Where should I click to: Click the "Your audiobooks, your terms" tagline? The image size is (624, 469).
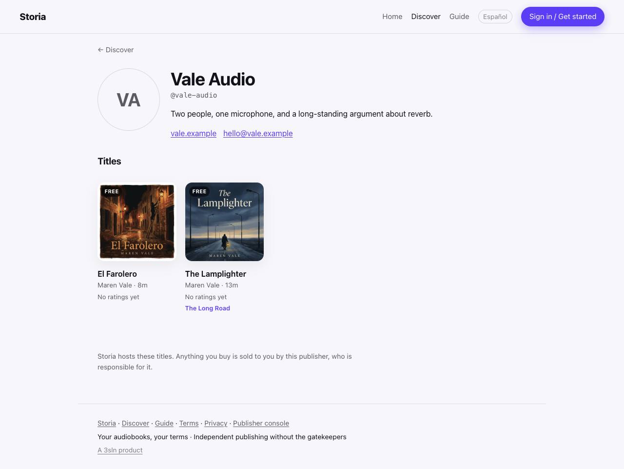coord(222,437)
